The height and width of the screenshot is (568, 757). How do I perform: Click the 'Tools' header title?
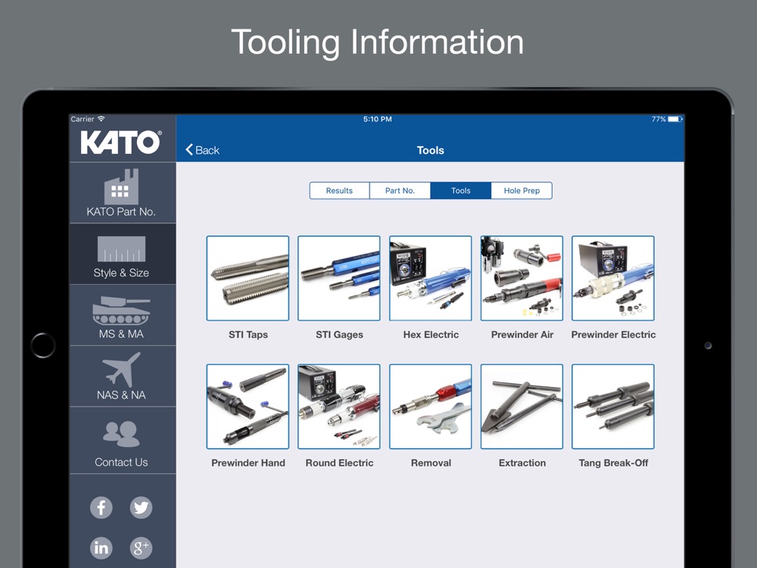point(431,150)
